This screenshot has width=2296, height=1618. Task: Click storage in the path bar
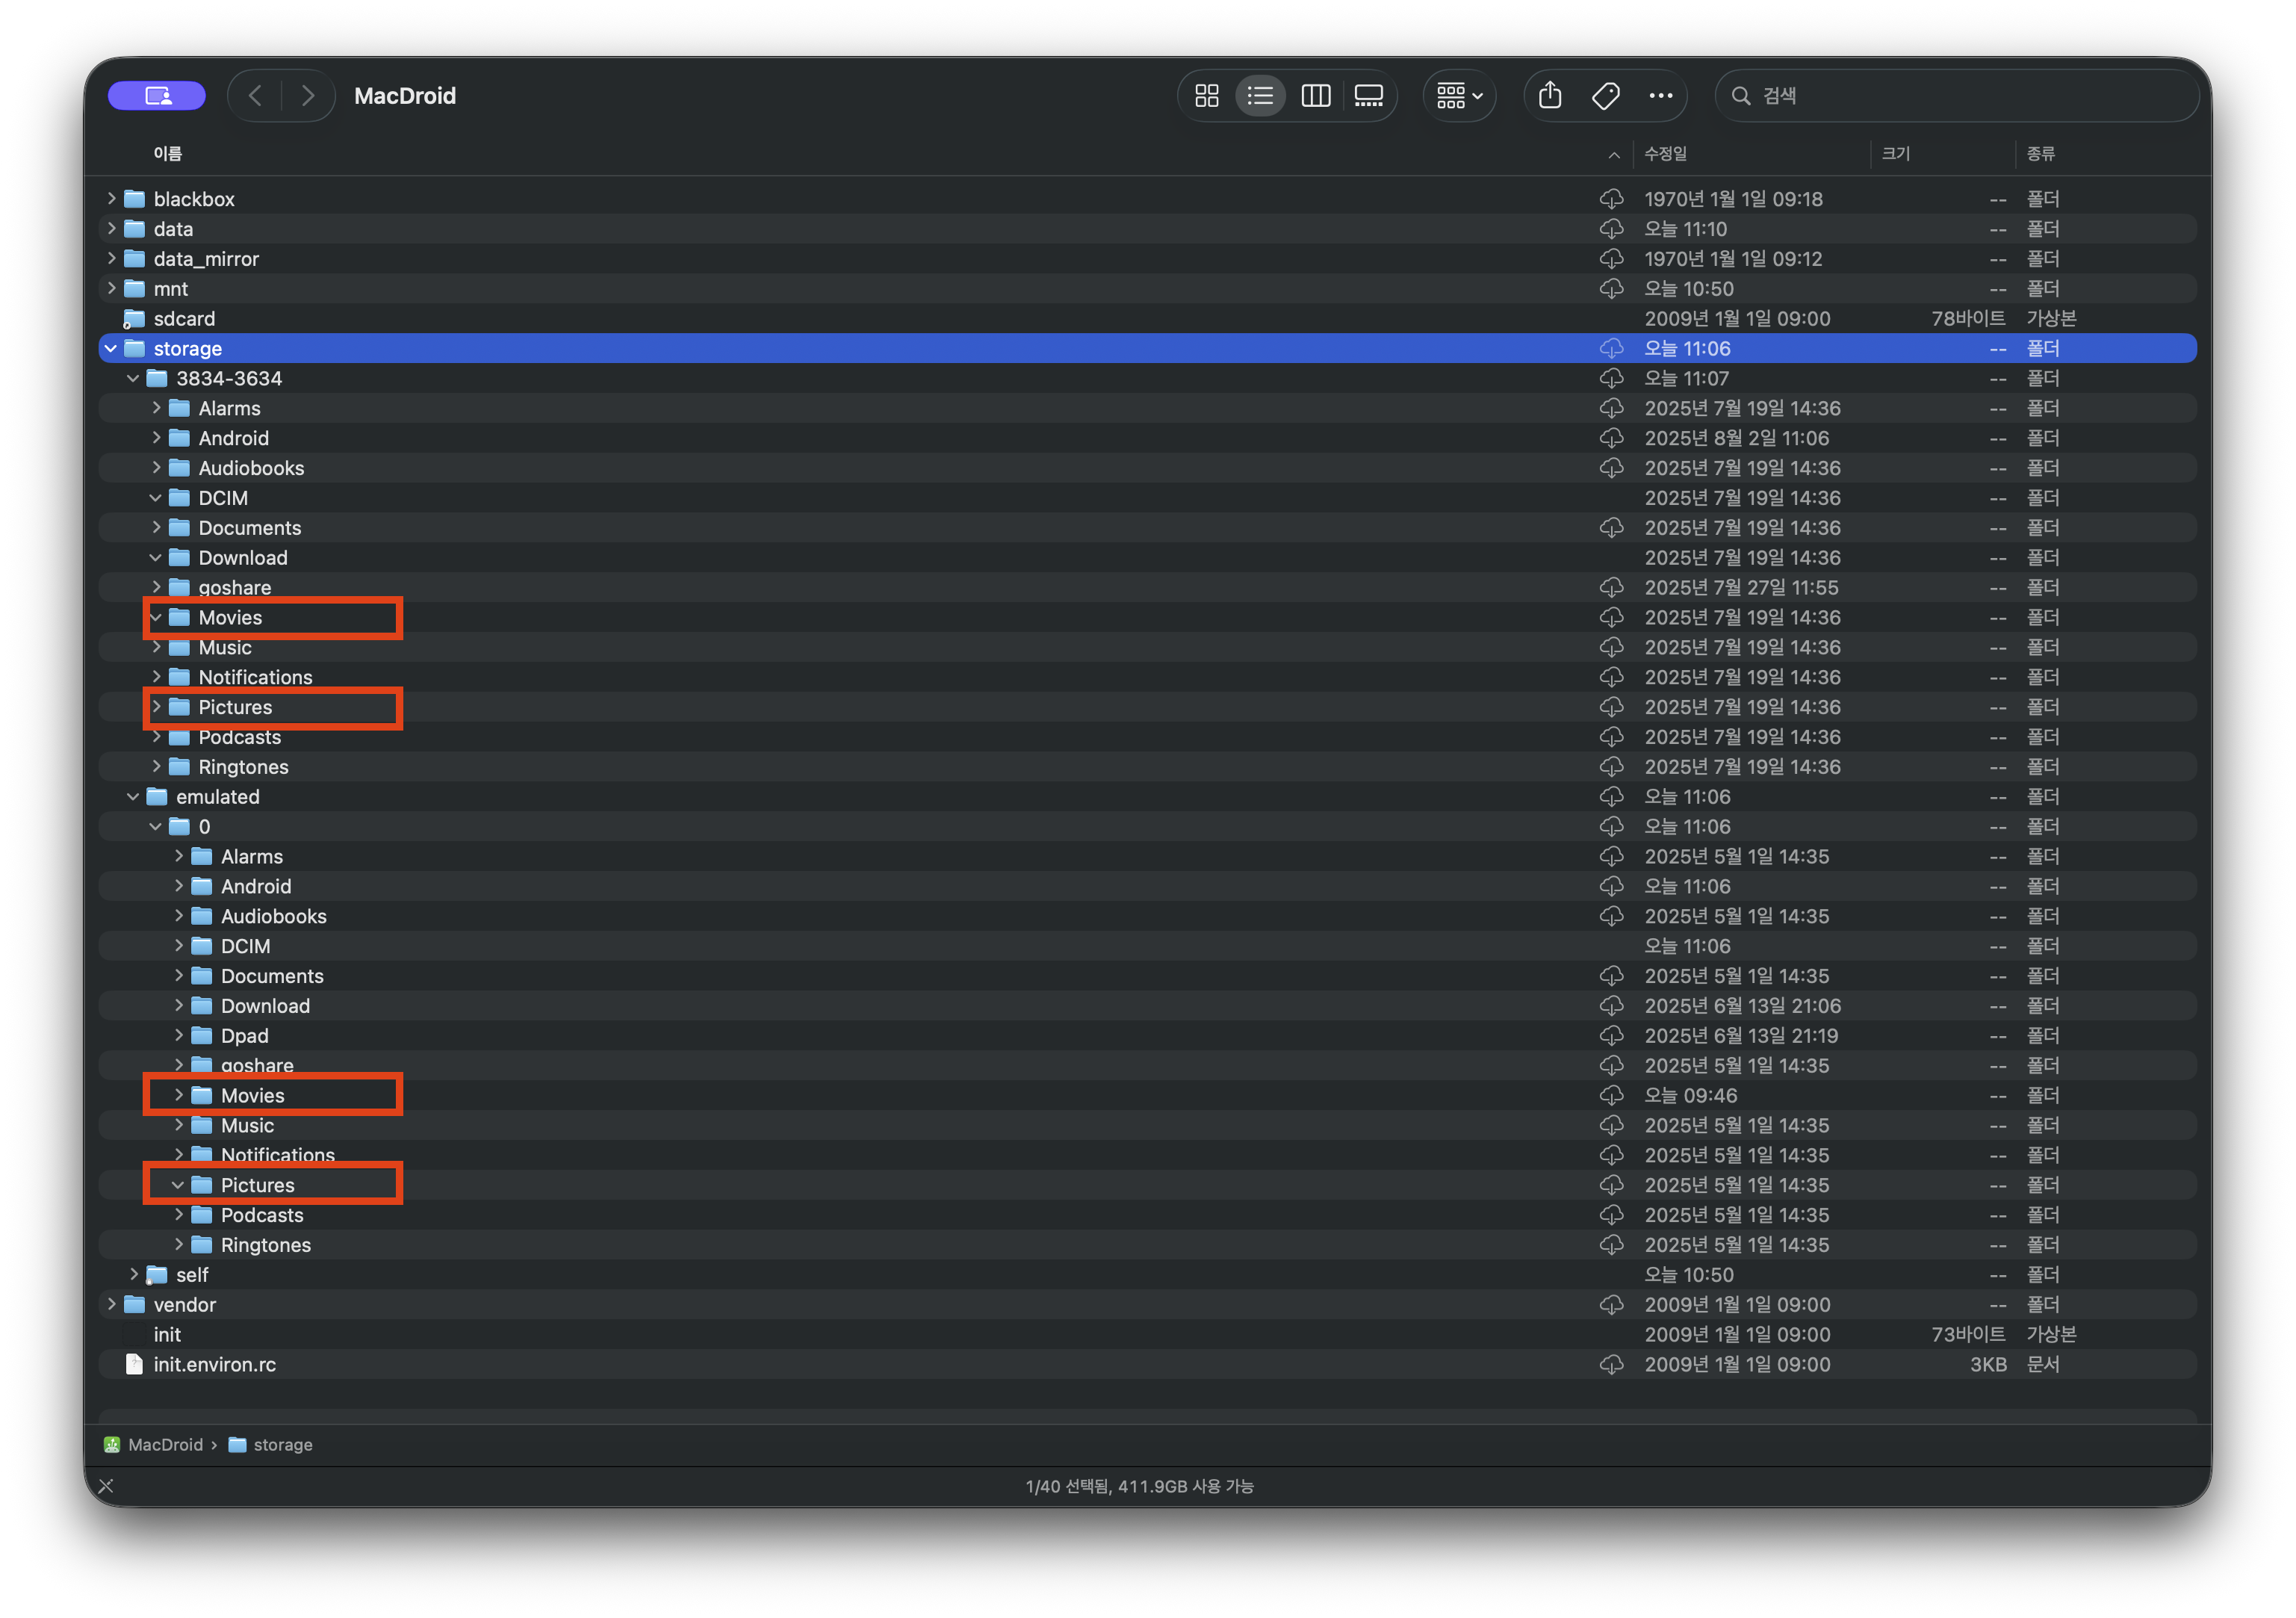tap(282, 1445)
